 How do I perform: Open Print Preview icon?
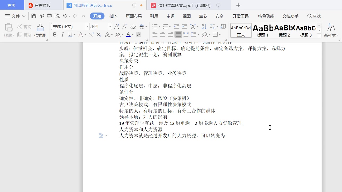point(57,16)
